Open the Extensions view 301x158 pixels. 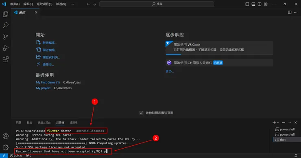[x=6, y=59]
